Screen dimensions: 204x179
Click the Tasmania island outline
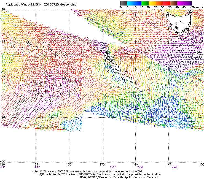point(179,23)
